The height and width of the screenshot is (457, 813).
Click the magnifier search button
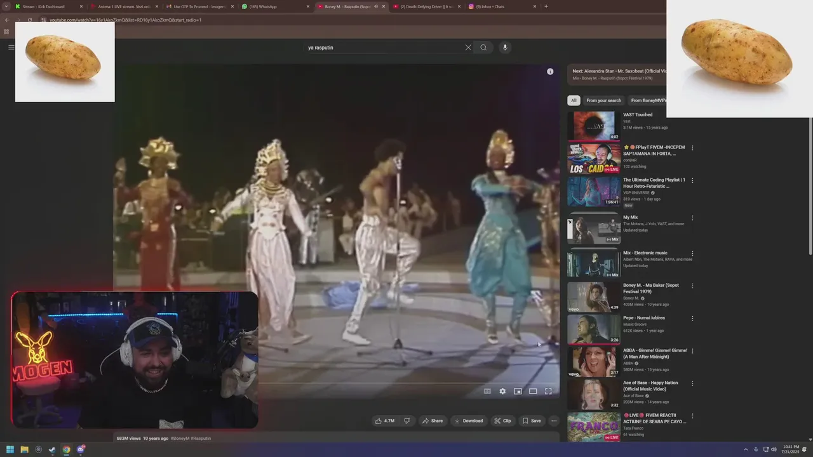[x=483, y=48]
